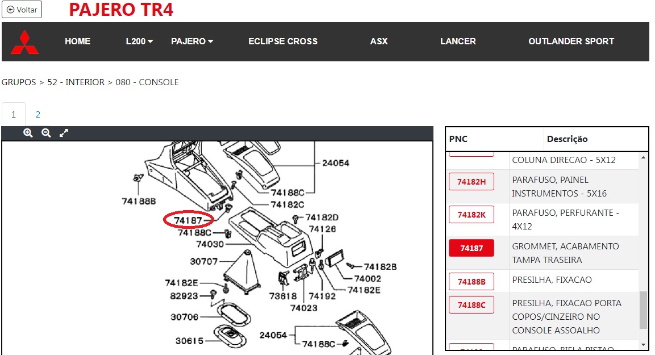
Task: Expand diagram to fullscreen view
Action: coord(64,133)
